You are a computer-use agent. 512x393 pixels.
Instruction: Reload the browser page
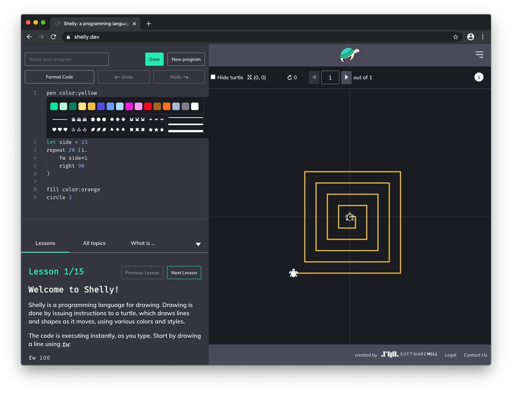point(53,37)
